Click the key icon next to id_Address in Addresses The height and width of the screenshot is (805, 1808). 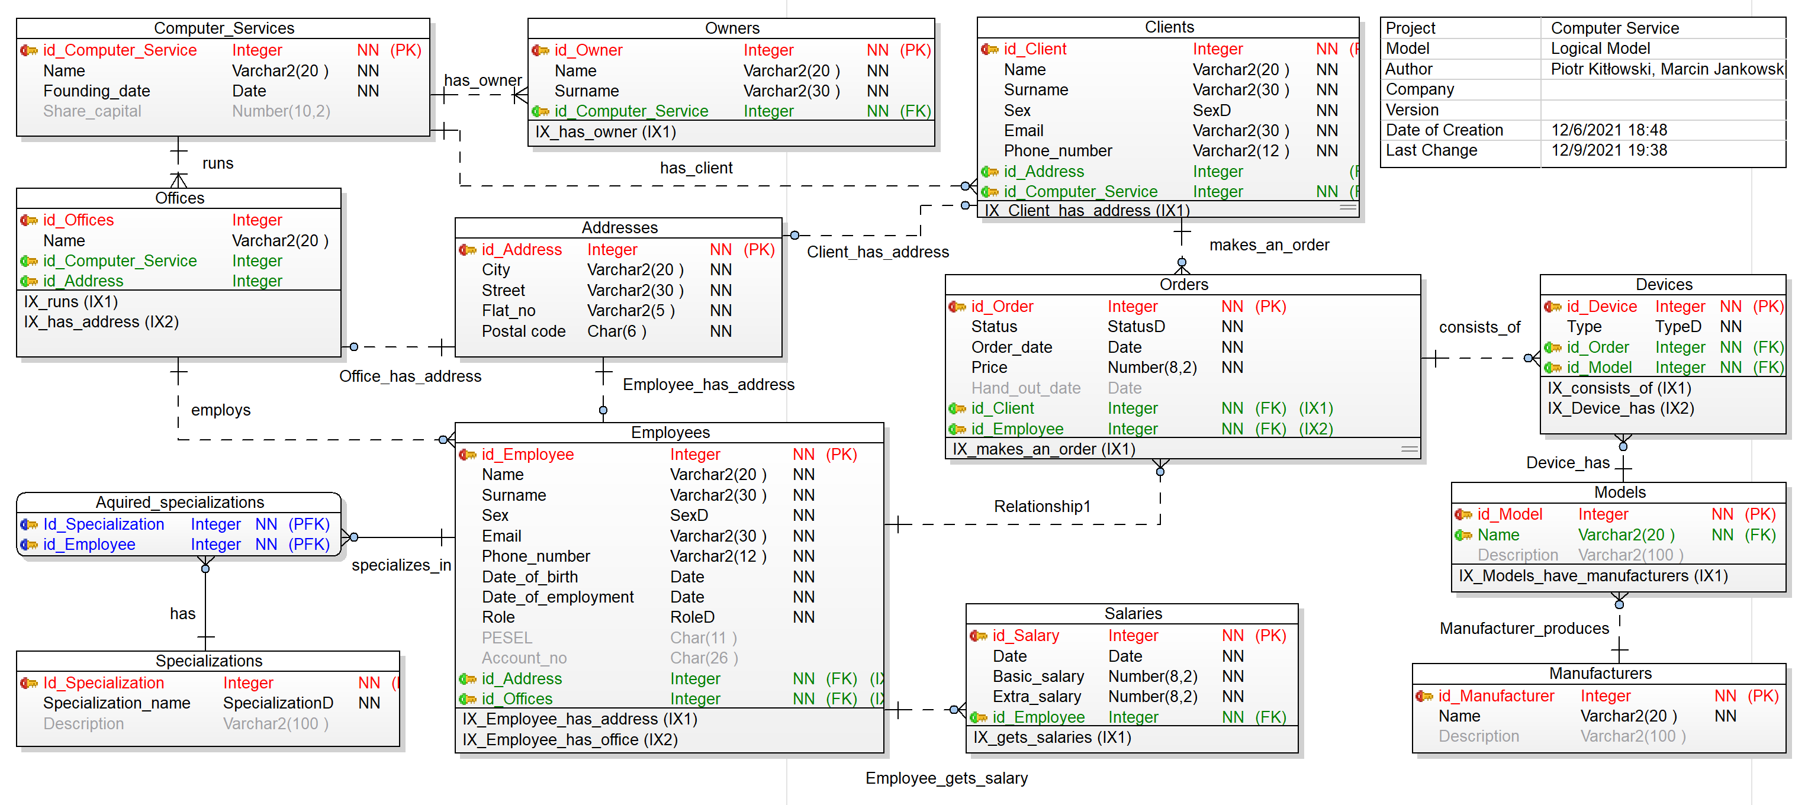coord(468,250)
